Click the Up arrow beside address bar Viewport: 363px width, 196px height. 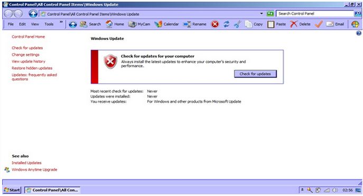point(33,14)
